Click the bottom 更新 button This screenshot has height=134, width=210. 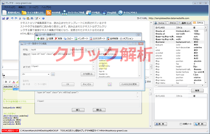coord(200,124)
